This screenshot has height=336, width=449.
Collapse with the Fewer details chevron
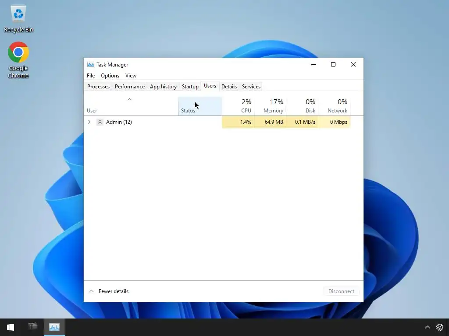click(91, 291)
